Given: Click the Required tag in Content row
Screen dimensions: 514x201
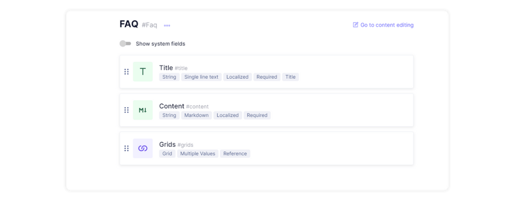Looking at the screenshot, I should tap(257, 115).
